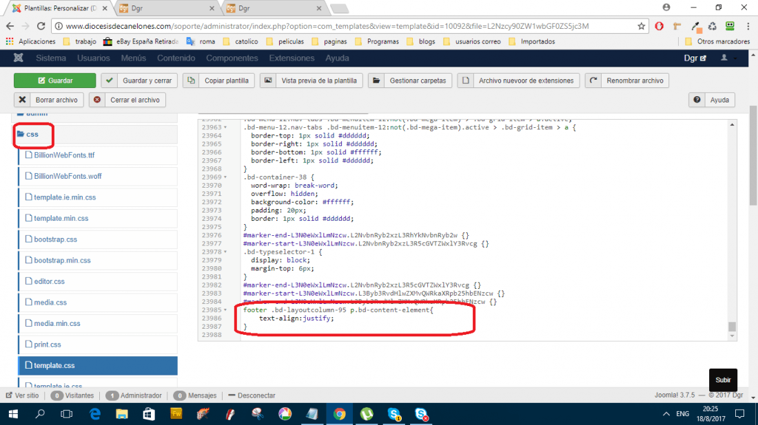The width and height of the screenshot is (758, 425).
Task: Open the Ayuda menu in the top bar
Action: [x=337, y=58]
